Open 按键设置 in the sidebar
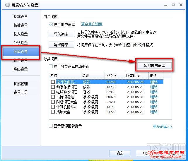This screenshot has height=161, width=188. pyautogui.click(x=20, y=25)
